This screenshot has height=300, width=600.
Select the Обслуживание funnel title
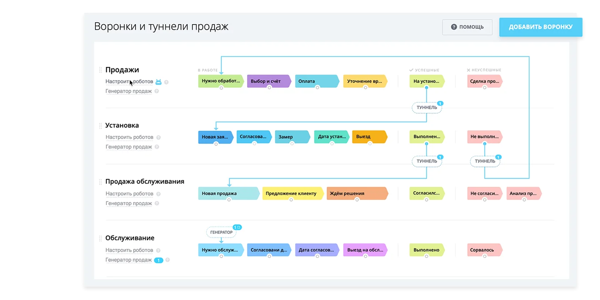click(130, 238)
